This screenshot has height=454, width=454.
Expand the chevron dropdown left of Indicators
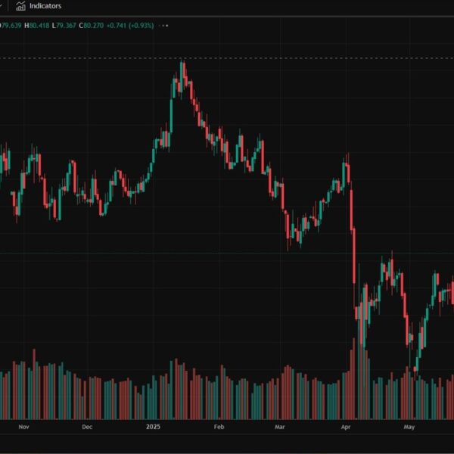[2, 6]
